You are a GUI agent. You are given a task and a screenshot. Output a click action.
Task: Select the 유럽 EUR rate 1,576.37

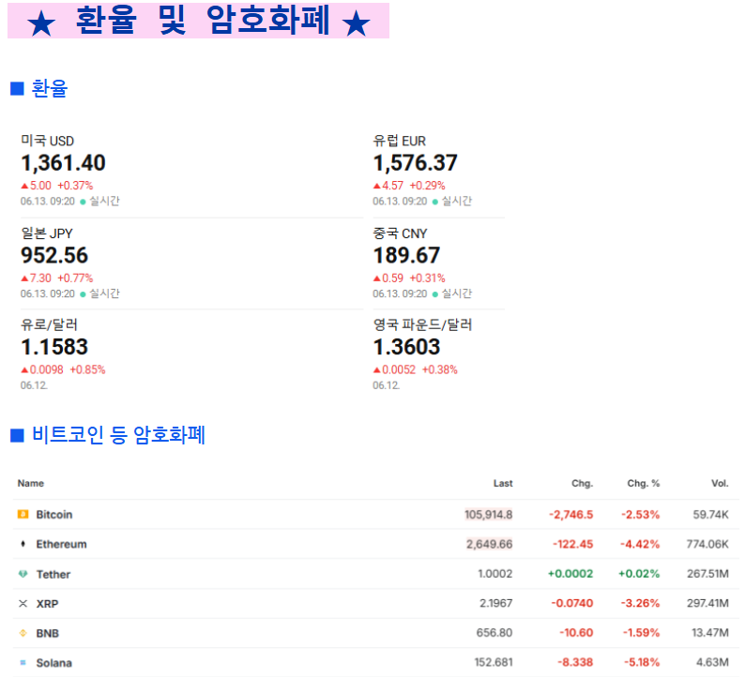click(416, 163)
